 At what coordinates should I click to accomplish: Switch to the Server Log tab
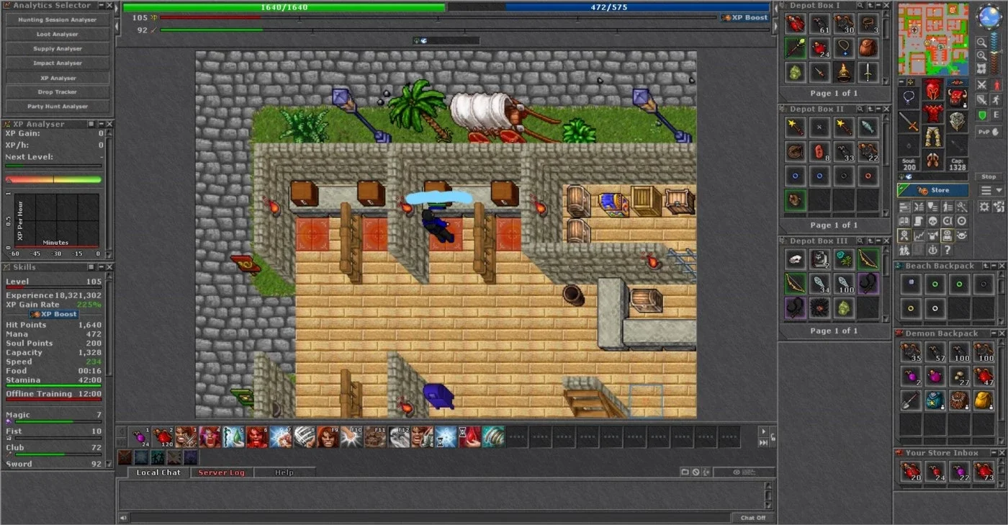point(222,472)
